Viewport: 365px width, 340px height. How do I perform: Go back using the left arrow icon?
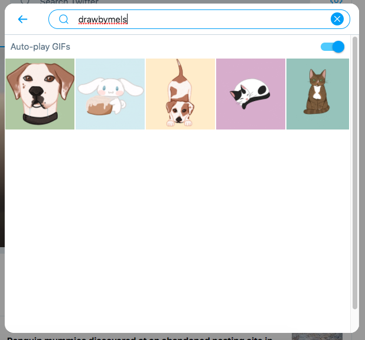click(x=22, y=19)
